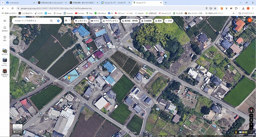The image size is (256, 137).
Task: Reset map orientation with the compass
Action: point(251,110)
